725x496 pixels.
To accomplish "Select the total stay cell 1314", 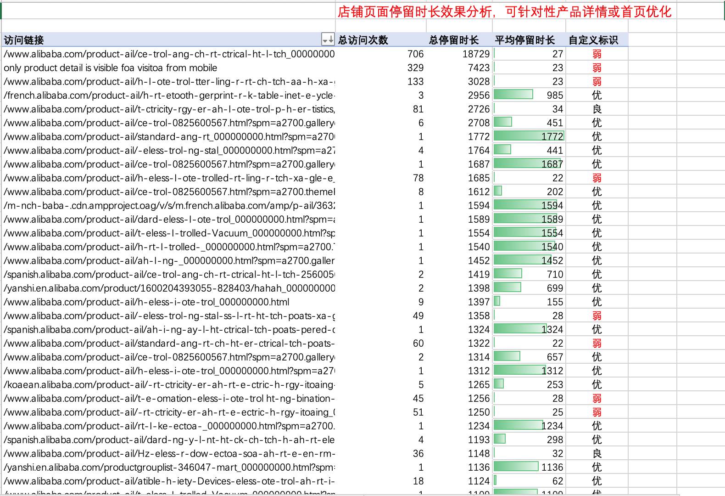I will point(460,357).
